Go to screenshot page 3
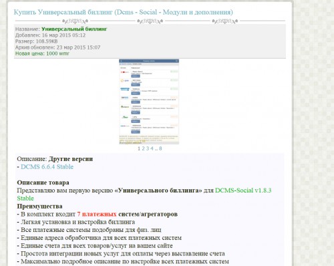This screenshot has height=266, width=334. click(x=148, y=148)
